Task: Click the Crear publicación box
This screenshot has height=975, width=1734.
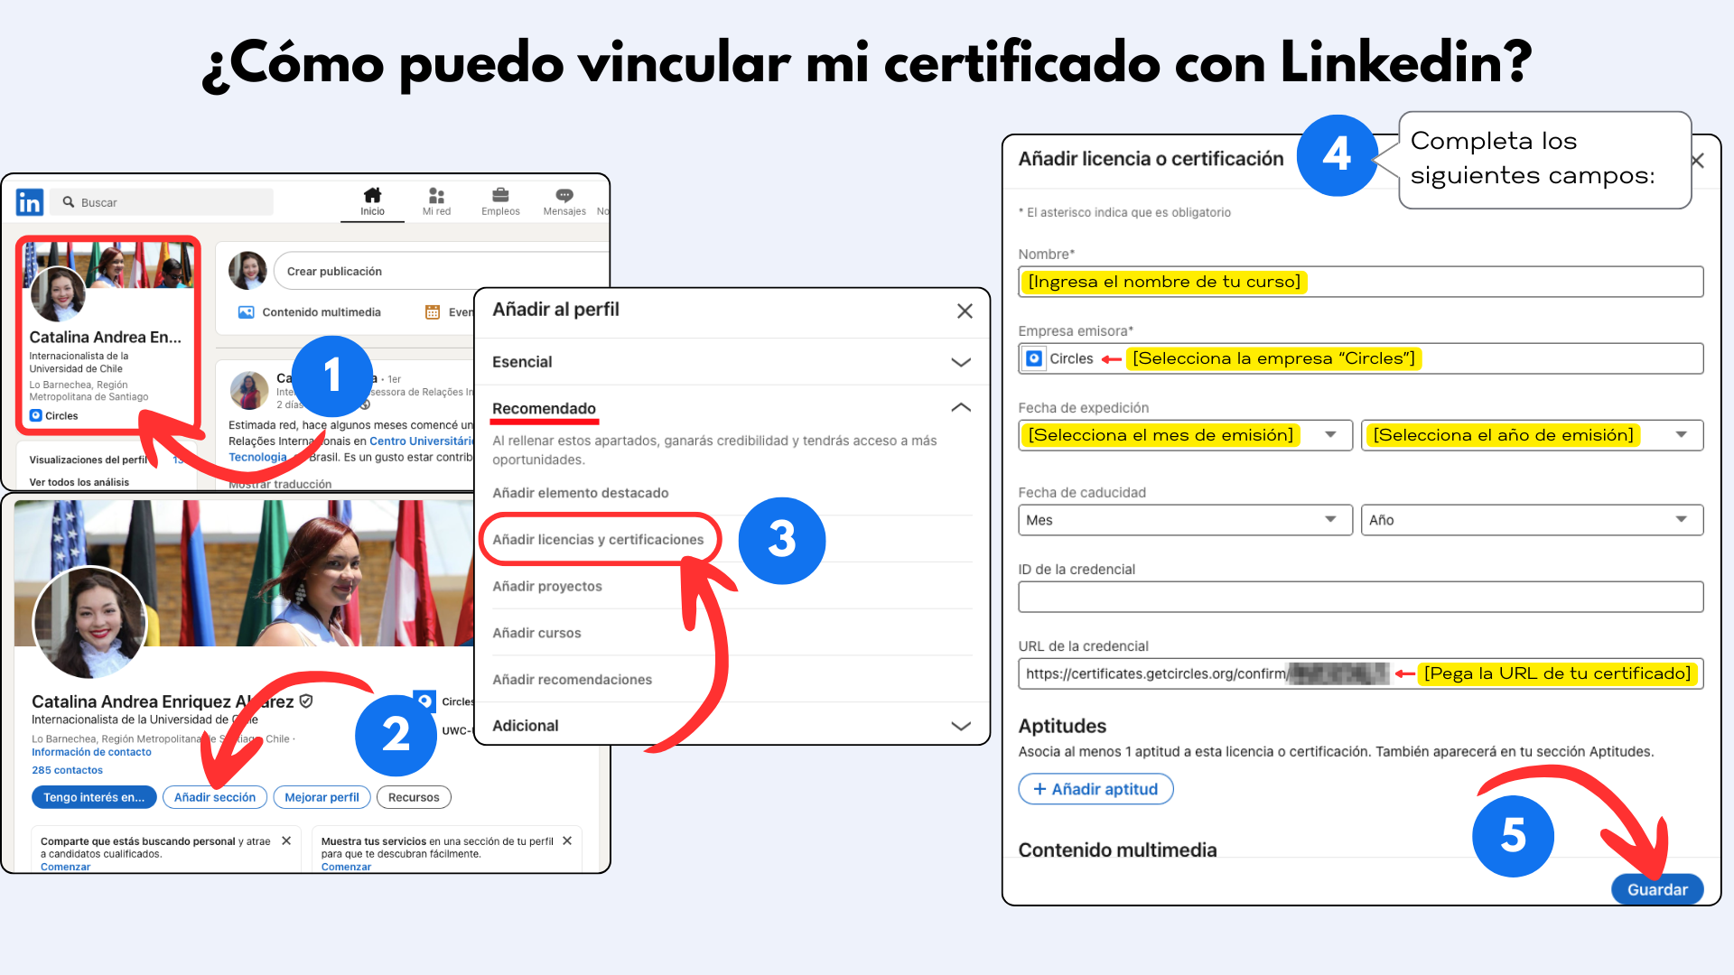Action: tap(441, 272)
